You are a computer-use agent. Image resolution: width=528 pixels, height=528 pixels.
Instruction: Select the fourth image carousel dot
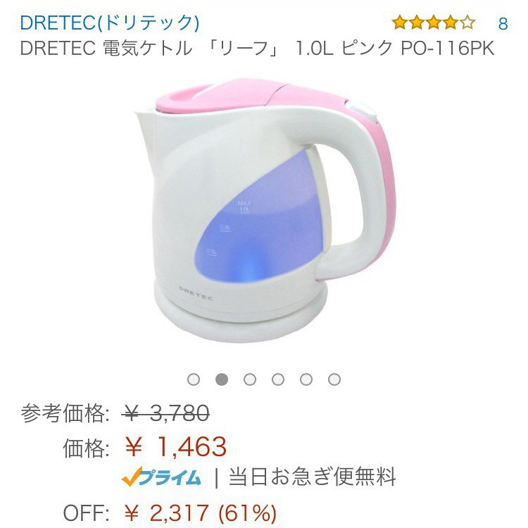[278, 379]
